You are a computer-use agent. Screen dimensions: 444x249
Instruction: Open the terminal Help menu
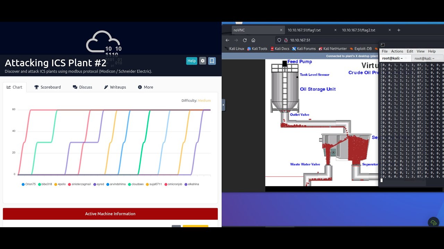click(432, 51)
